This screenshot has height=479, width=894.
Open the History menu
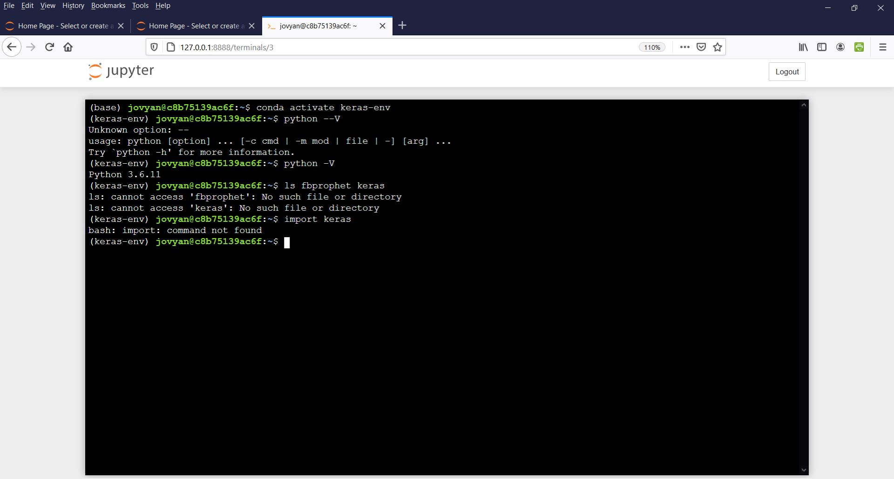point(73,6)
